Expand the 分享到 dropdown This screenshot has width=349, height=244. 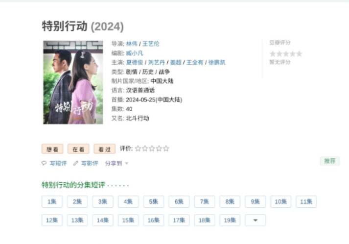click(116, 163)
